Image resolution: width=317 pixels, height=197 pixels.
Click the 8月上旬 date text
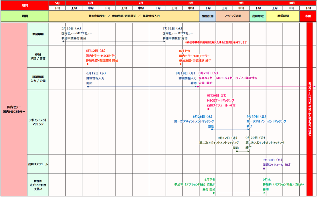click(x=185, y=51)
